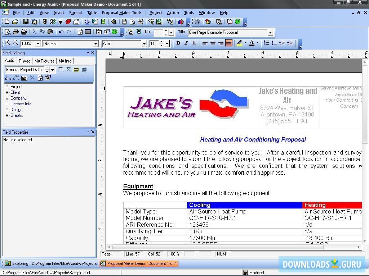The image size is (369, 276).
Task: Switch to the My Pictures tab
Action: tap(44, 61)
